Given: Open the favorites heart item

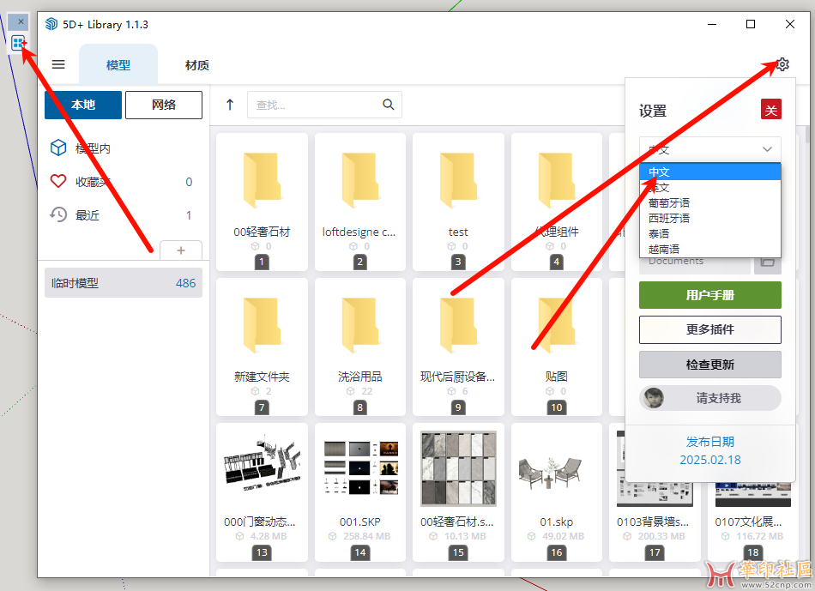Looking at the screenshot, I should pos(58,182).
